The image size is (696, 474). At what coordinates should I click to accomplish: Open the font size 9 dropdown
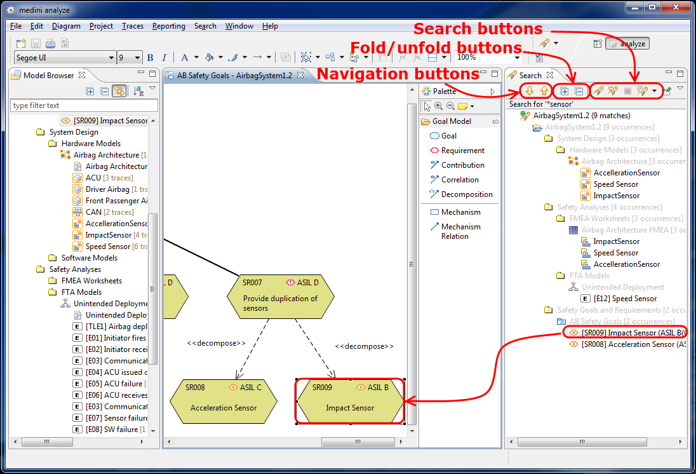[138, 58]
